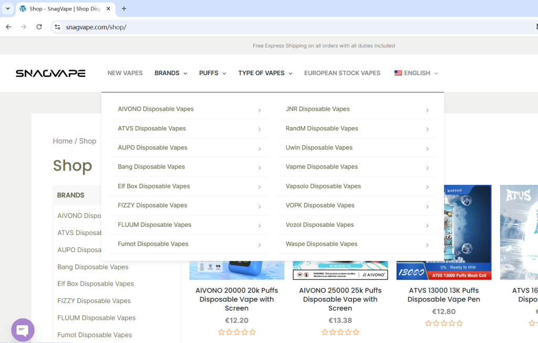Select Vapsolo Disposable Vapes in menu
This screenshot has width=538, height=343.
323,186
